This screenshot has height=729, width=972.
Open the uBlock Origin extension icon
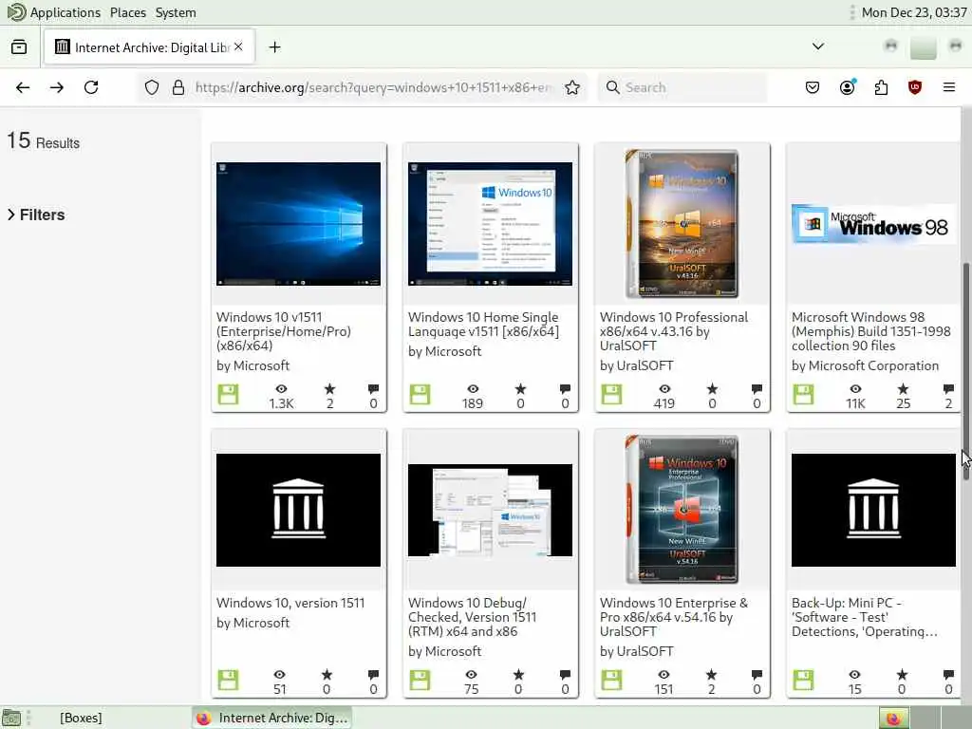[915, 87]
